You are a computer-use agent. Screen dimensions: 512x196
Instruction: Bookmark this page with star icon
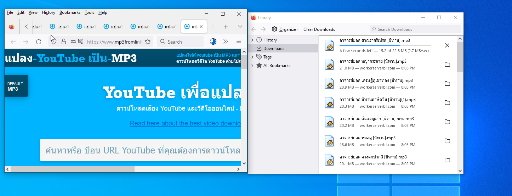point(148,42)
